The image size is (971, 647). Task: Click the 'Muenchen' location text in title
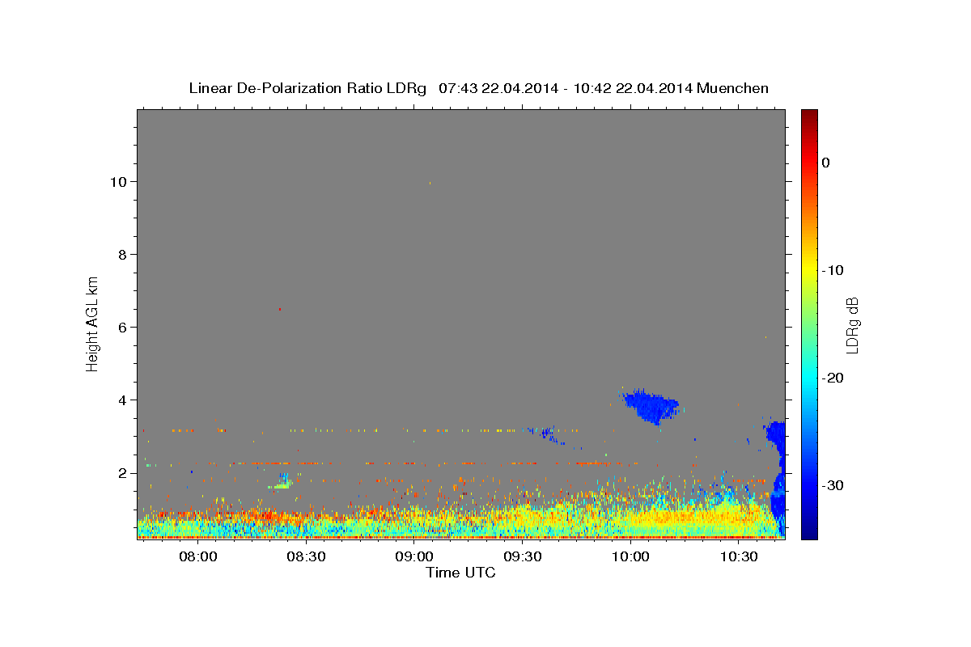click(x=731, y=88)
